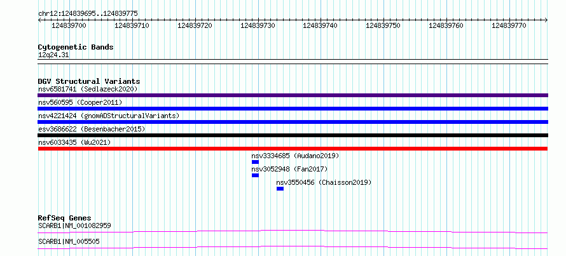This screenshot has height=256, width=566.
Task: Open nsv560595 (Cooper2011) variant label
Action: 80,102
